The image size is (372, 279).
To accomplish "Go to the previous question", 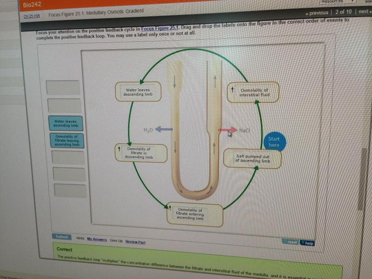I will 316,13.
